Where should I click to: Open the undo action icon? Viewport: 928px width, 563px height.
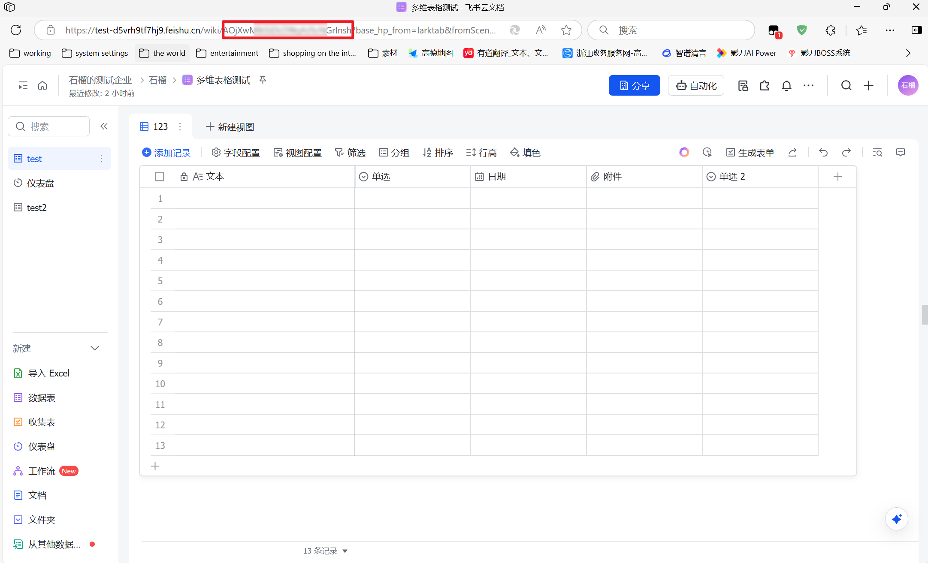(x=823, y=153)
